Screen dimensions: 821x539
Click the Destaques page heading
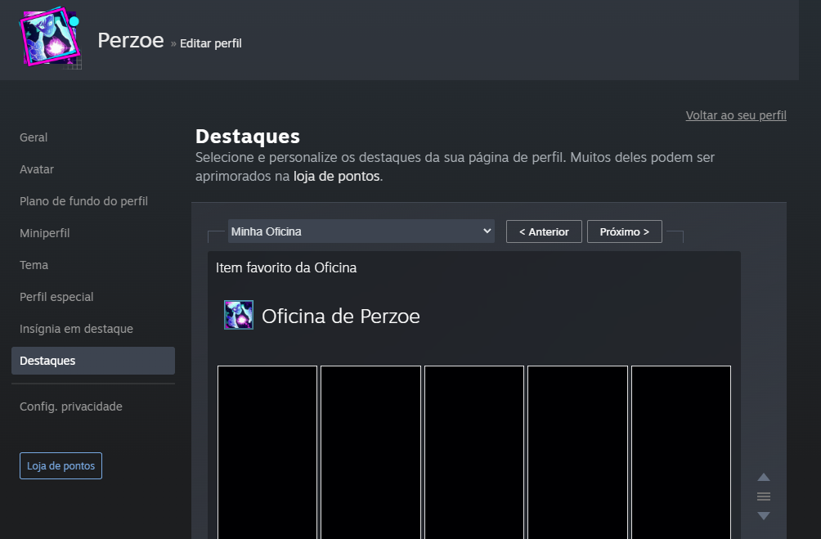(x=248, y=137)
